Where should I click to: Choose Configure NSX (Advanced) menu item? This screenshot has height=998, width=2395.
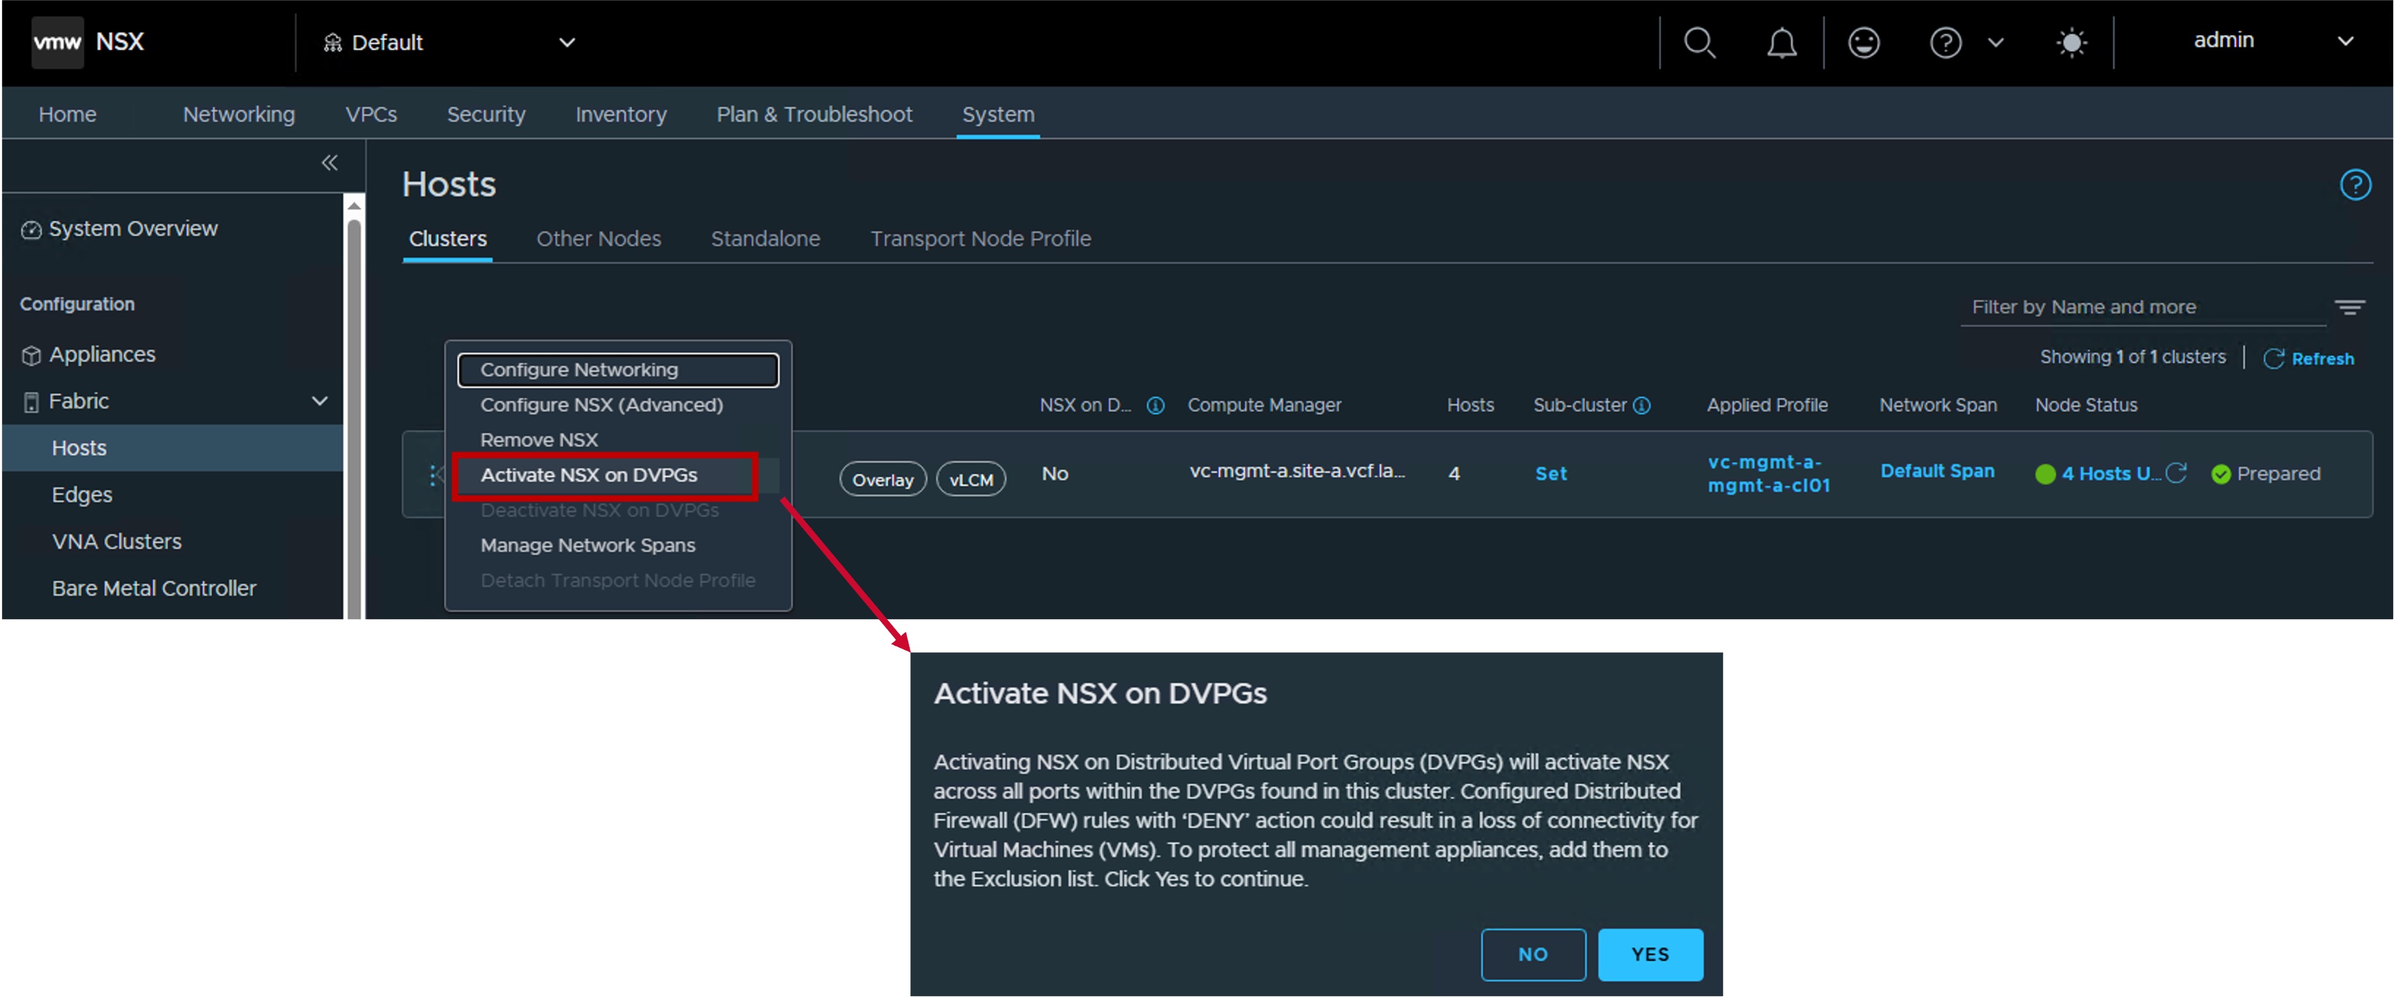pyautogui.click(x=602, y=406)
